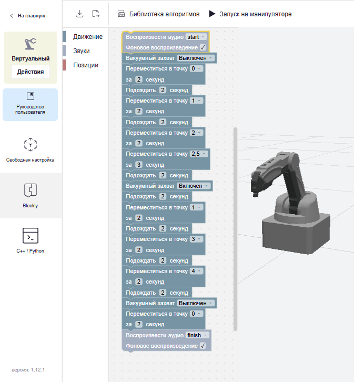Go back via На главную link

tap(32, 16)
